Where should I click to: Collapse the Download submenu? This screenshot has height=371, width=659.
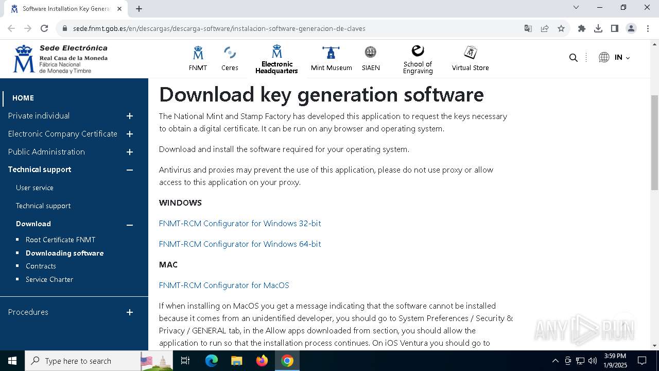click(130, 224)
